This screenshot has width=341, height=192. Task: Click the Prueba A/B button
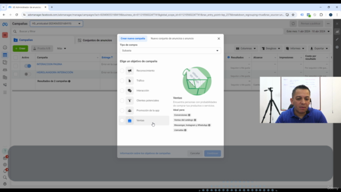42,49
